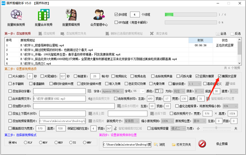
Task: Open 将原视频缩小到 90% dropdown
Action: click(230, 106)
